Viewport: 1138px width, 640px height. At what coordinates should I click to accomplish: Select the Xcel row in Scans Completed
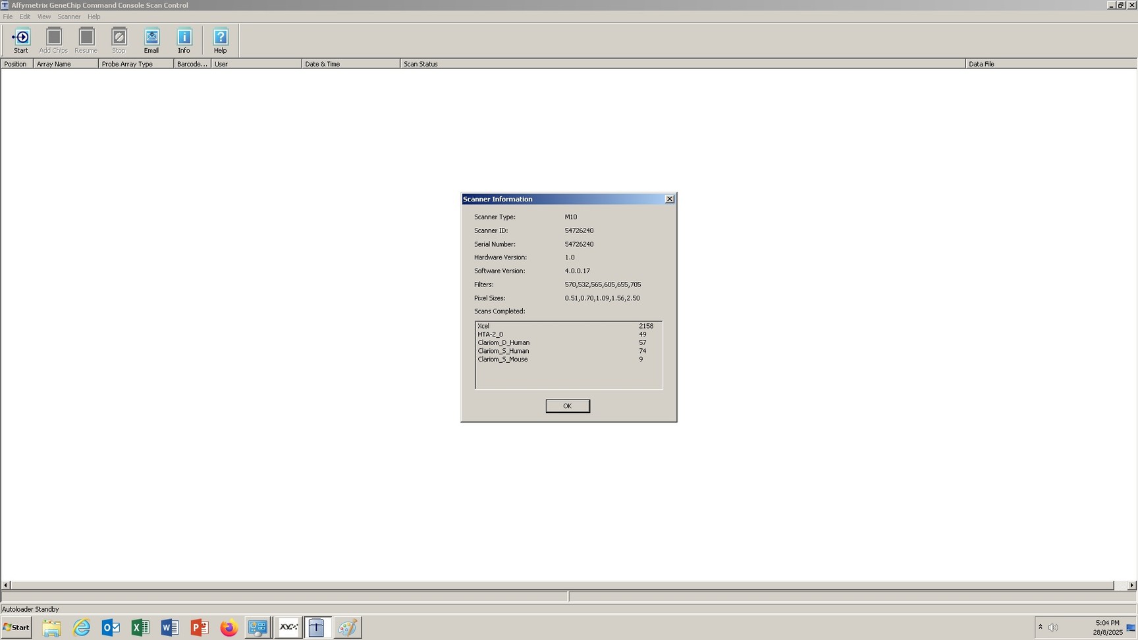pos(568,326)
